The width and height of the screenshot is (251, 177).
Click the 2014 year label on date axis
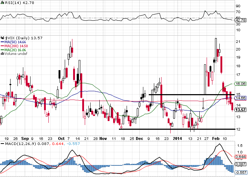(178, 138)
